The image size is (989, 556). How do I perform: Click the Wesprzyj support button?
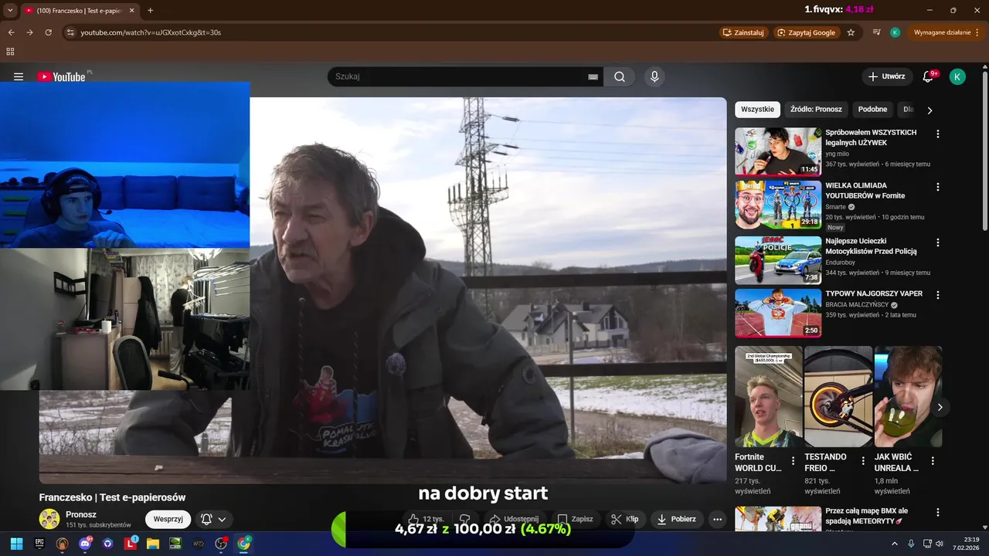(168, 519)
